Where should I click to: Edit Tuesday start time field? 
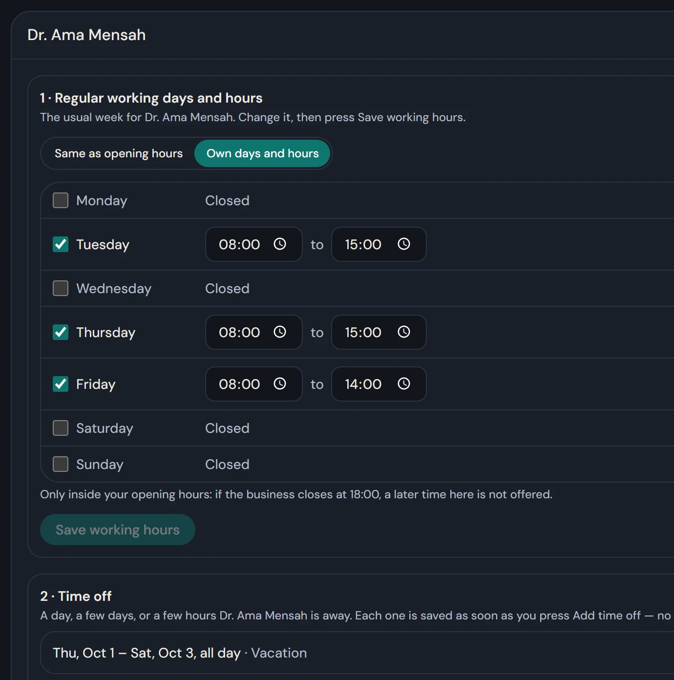[x=254, y=244]
